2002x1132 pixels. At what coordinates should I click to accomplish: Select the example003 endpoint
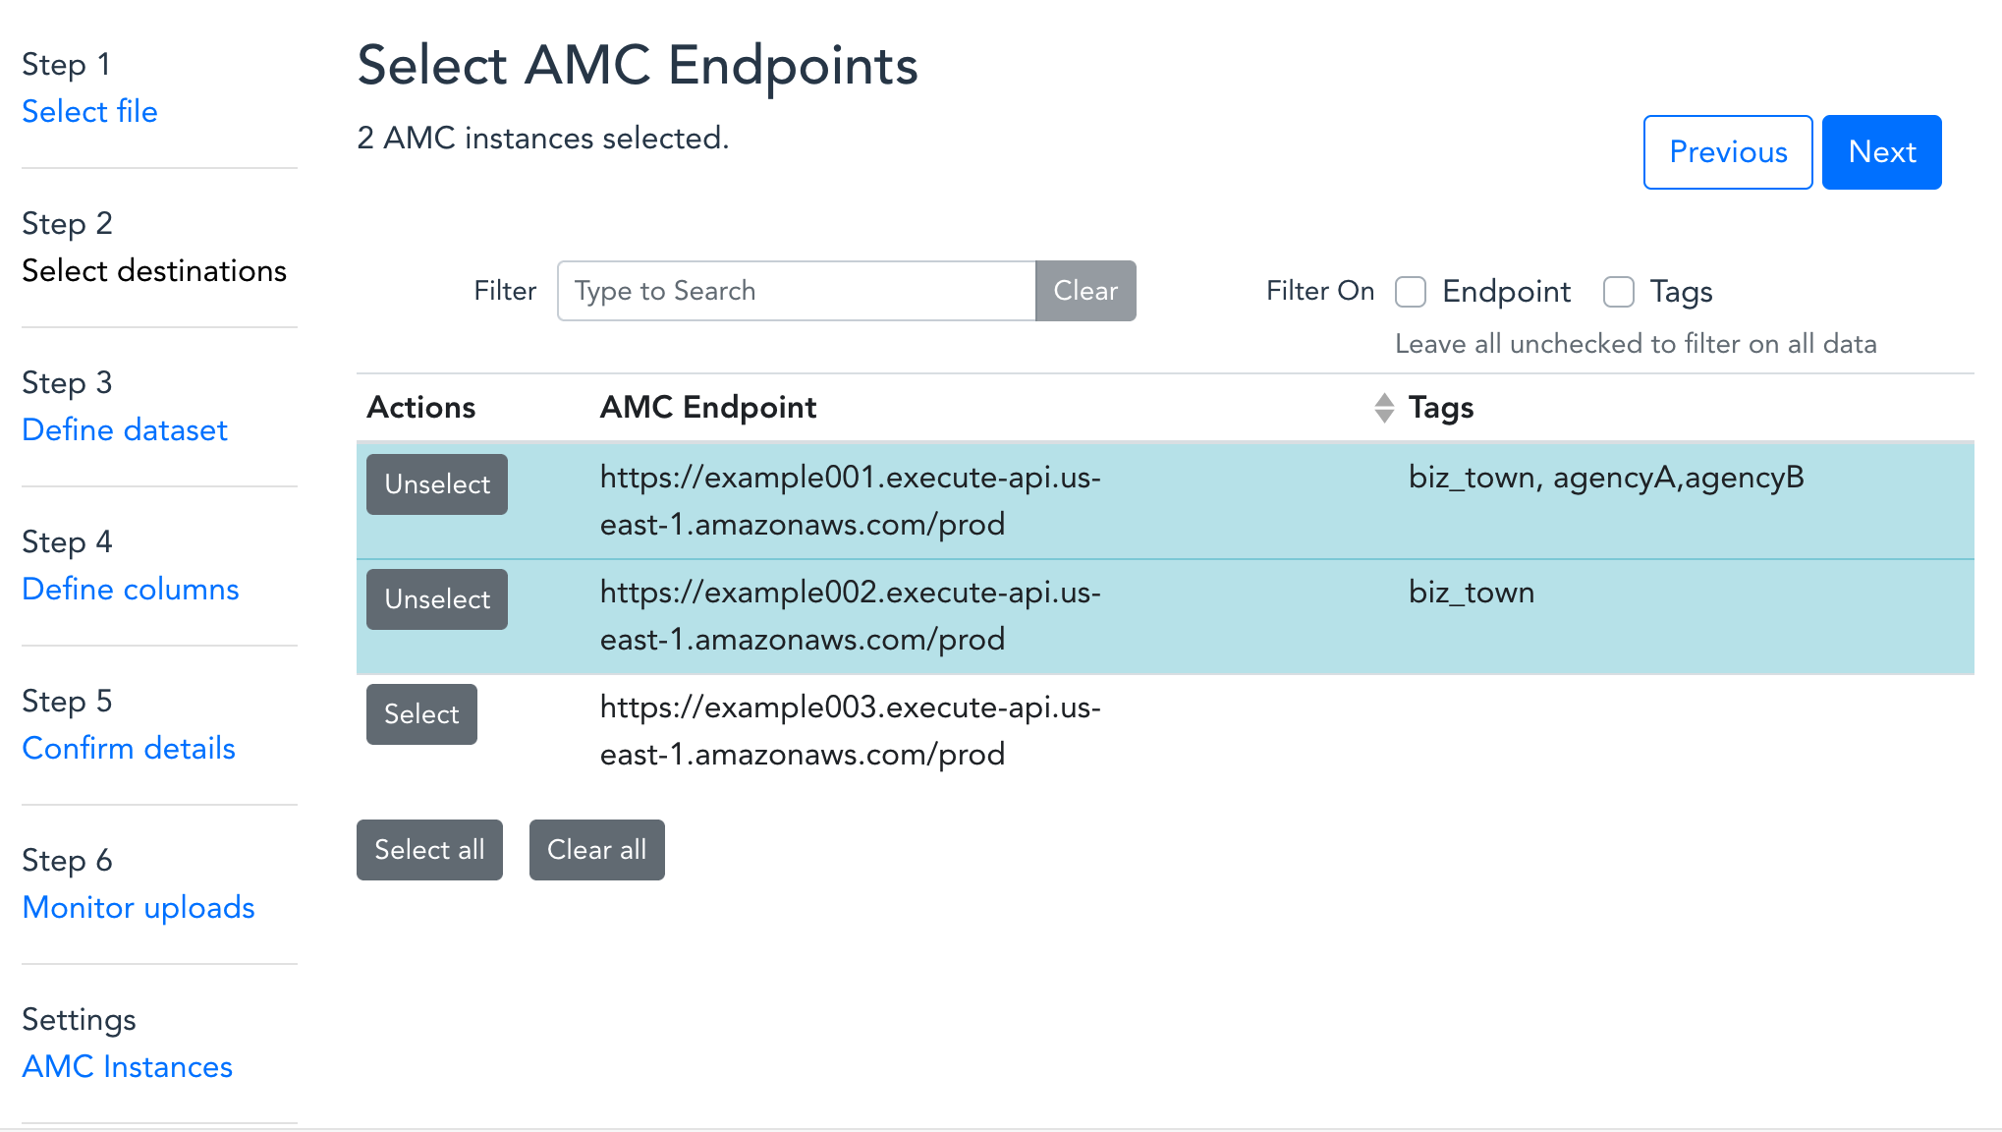(421, 714)
